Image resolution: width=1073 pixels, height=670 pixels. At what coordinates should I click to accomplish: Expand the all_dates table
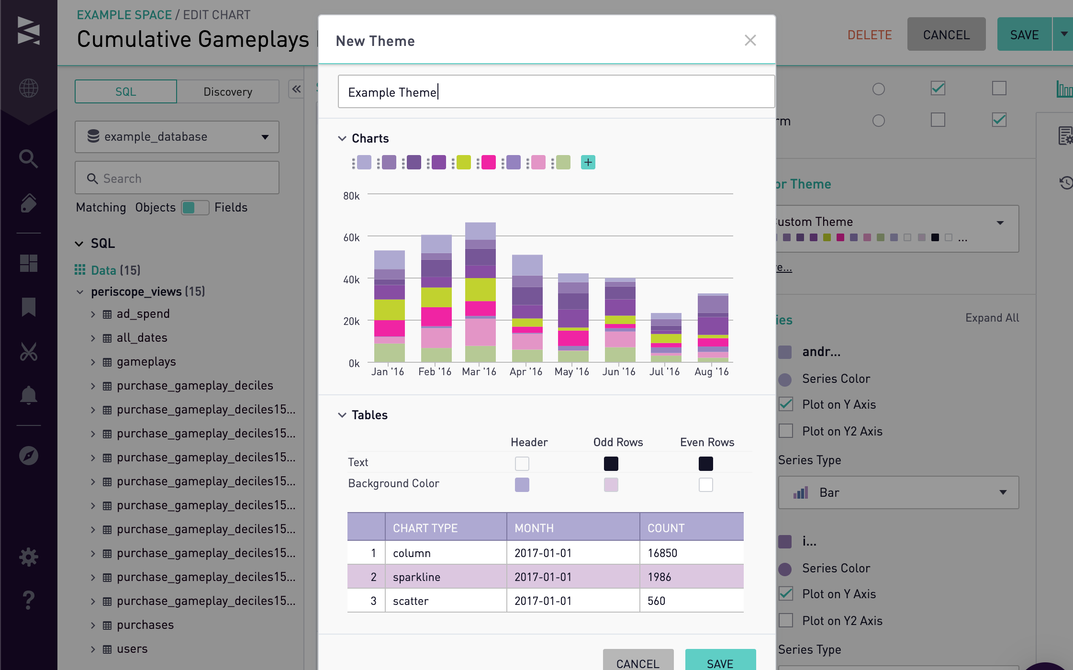(93, 338)
